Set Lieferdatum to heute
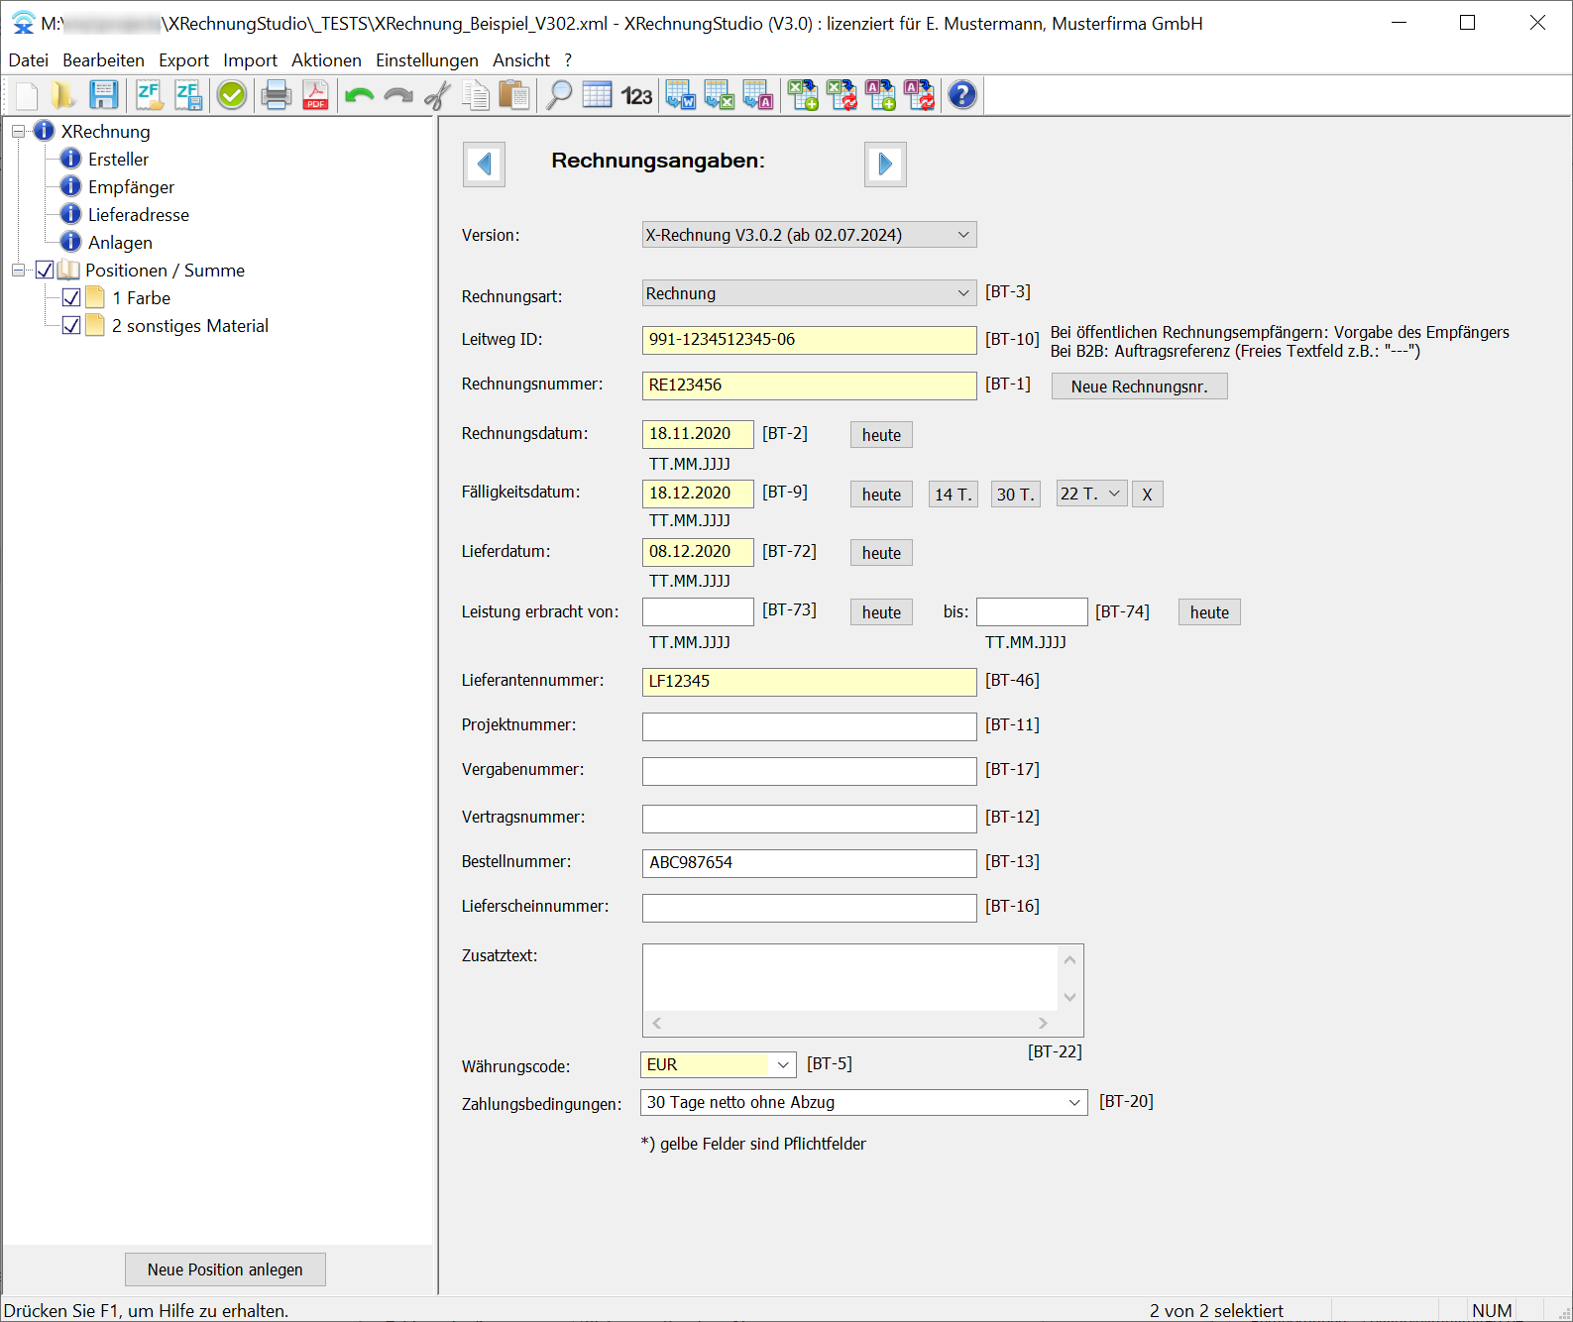Image resolution: width=1573 pixels, height=1322 pixels. [x=881, y=553]
